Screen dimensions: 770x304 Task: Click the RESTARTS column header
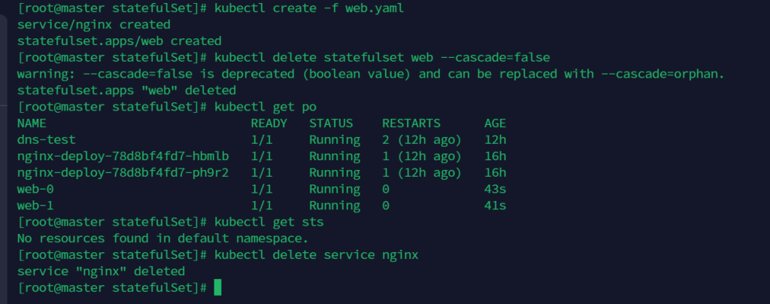411,123
